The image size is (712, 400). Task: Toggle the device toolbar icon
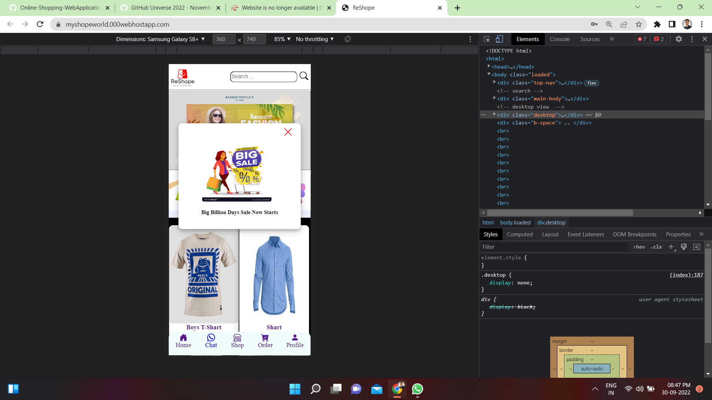500,39
